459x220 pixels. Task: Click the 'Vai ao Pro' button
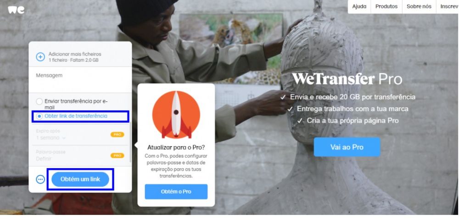[347, 147]
